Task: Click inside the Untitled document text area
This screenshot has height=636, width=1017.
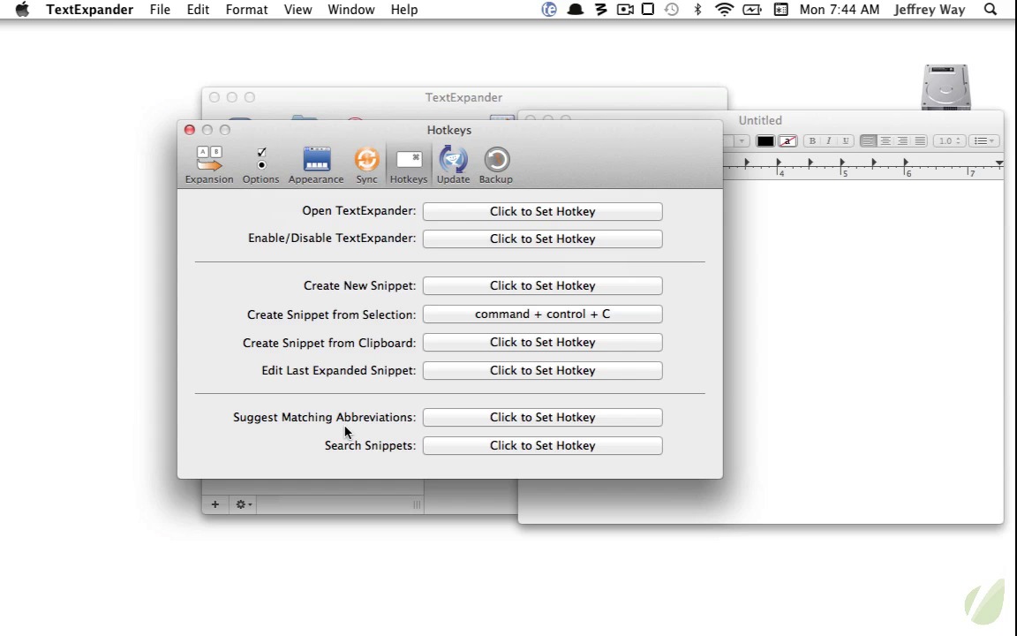Action: pyautogui.click(x=863, y=351)
